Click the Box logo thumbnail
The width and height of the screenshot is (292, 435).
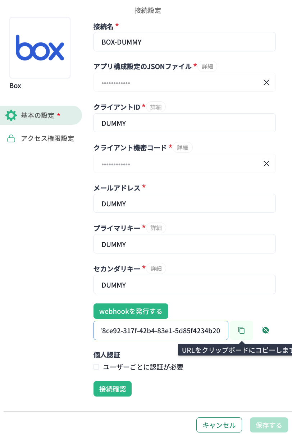coord(40,47)
